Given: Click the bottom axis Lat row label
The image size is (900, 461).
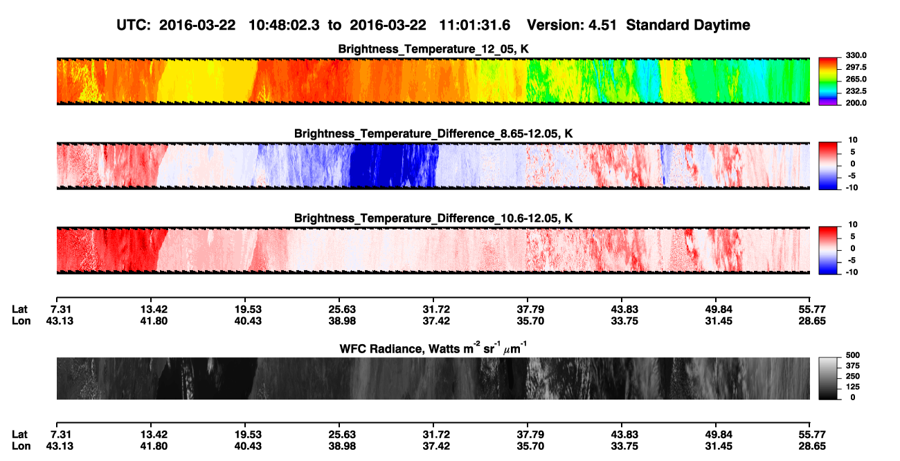Looking at the screenshot, I should point(19,434).
